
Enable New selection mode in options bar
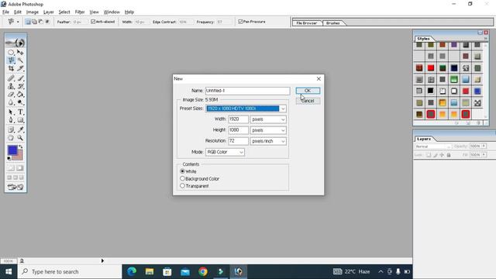coord(28,22)
